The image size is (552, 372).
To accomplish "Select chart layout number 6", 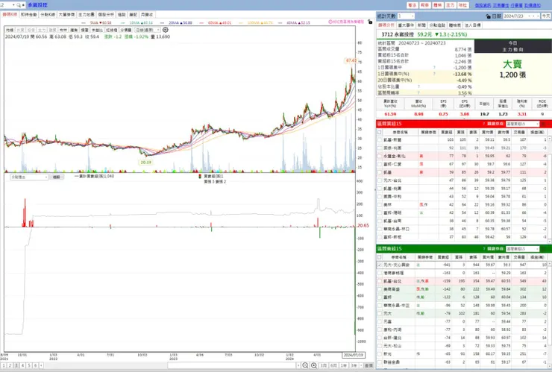I will pos(36,366).
